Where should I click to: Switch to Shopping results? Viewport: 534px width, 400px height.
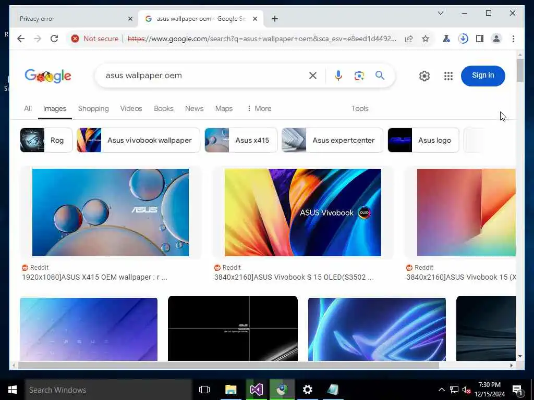pyautogui.click(x=93, y=108)
